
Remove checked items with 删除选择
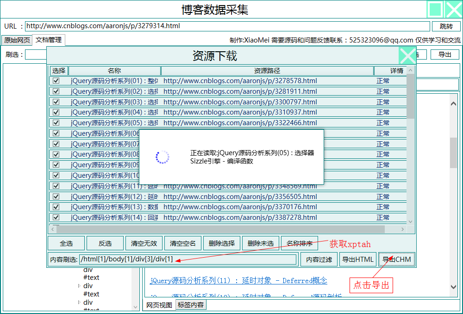pos(222,243)
